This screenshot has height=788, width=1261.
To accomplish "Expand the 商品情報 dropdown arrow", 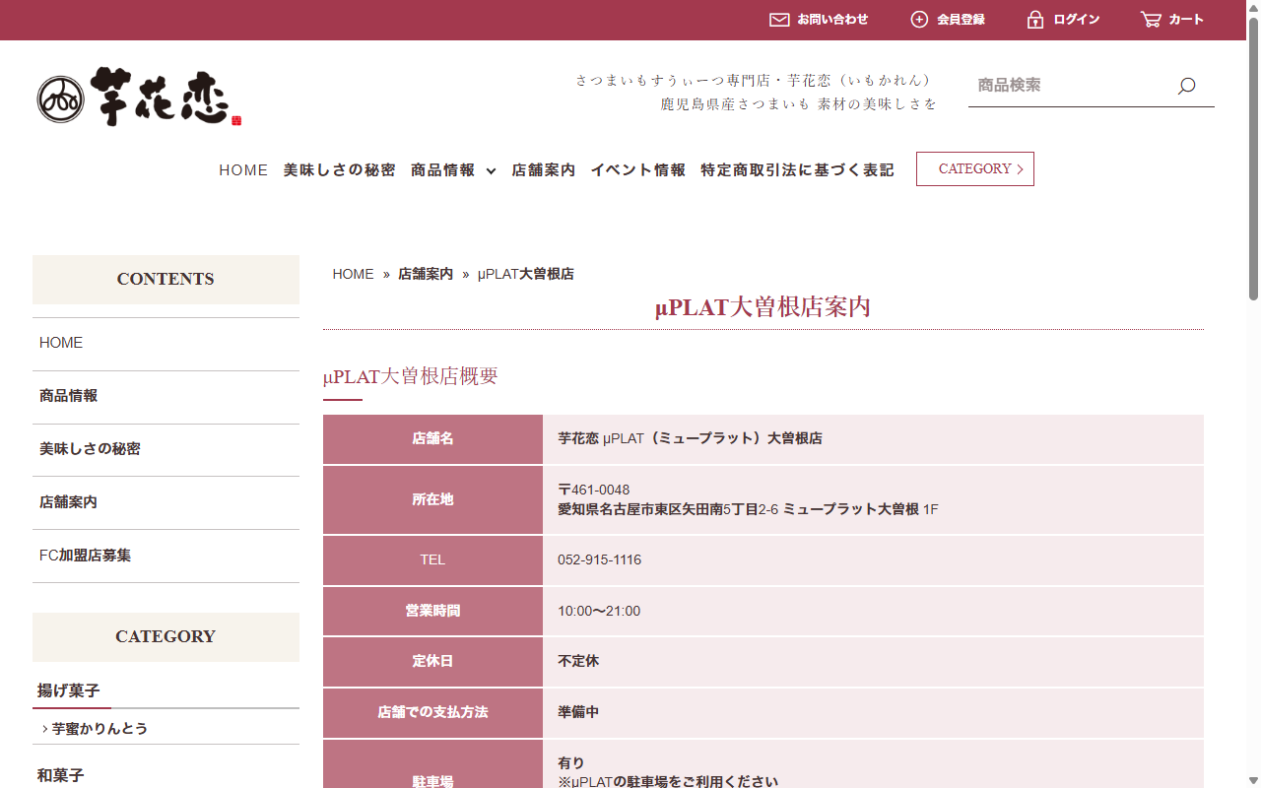I will [x=491, y=170].
